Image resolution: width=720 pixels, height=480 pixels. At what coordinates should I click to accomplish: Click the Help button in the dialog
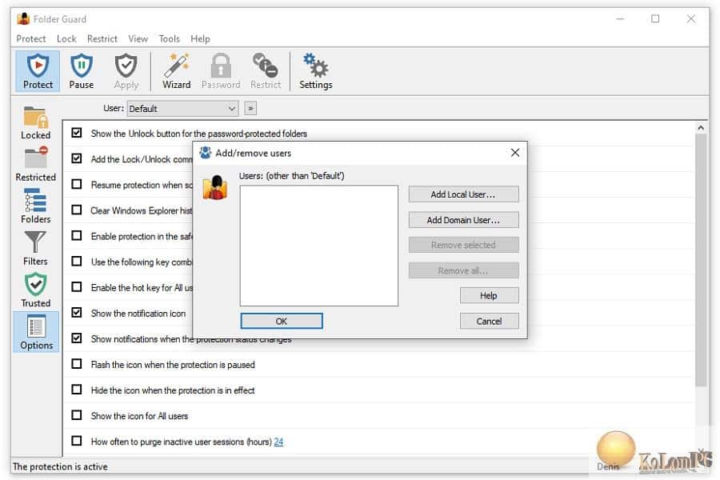[489, 296]
